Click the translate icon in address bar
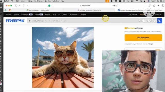Viewport: 165px width, 92px height. (x=113, y=6)
